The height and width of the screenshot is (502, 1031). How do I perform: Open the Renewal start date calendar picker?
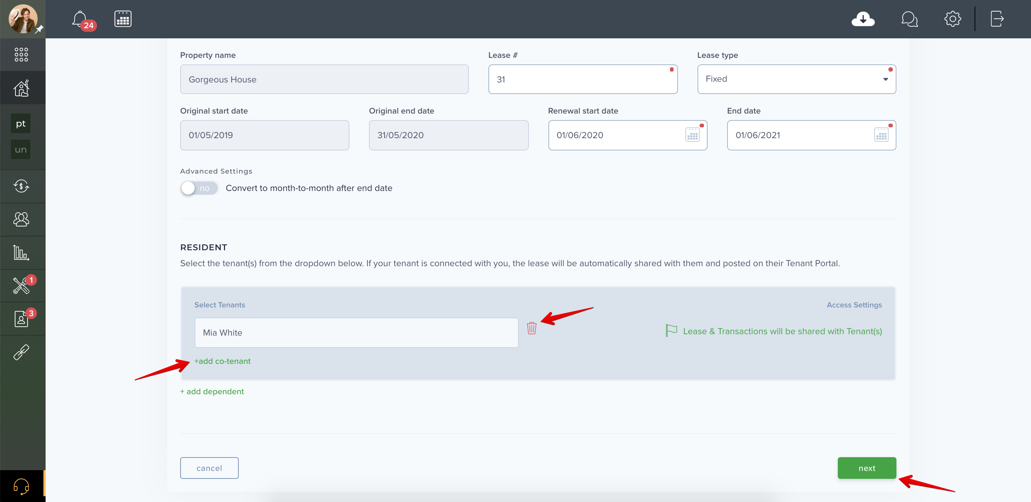pyautogui.click(x=692, y=135)
